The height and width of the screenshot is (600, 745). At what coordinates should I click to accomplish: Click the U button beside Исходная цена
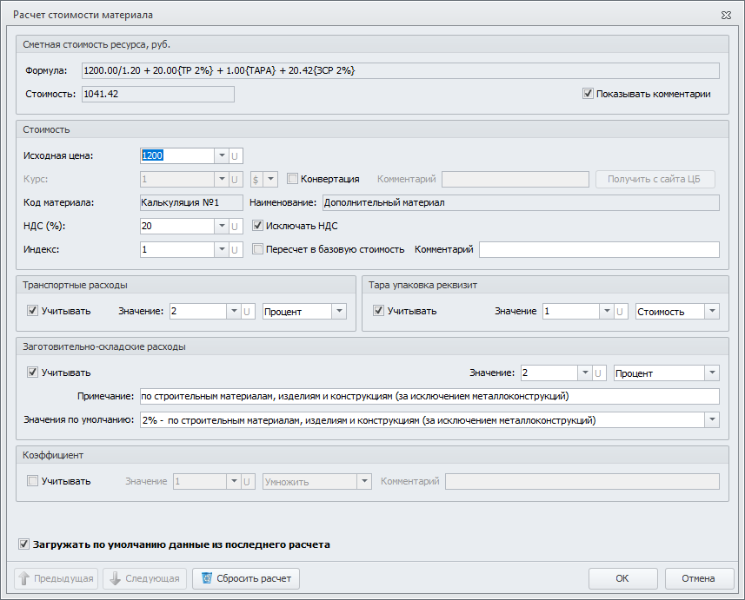point(234,155)
